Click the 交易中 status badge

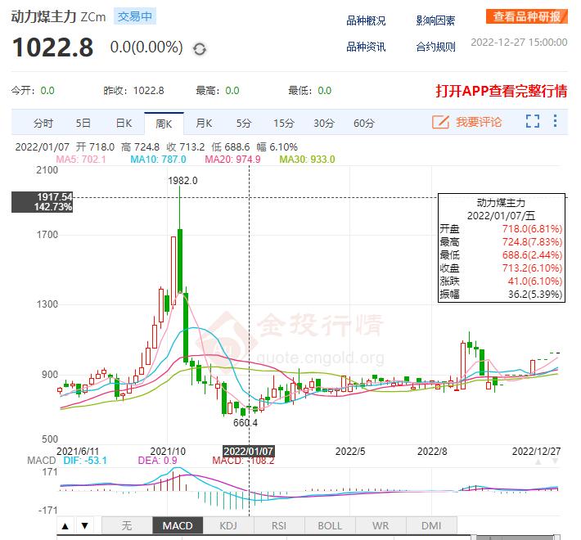click(x=135, y=16)
